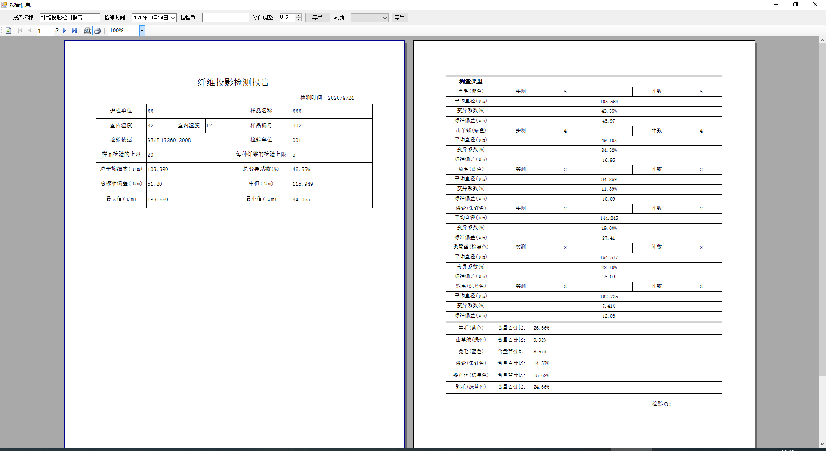Increase the 分页调整 value with up arrow
The image size is (826, 451).
click(x=299, y=15)
